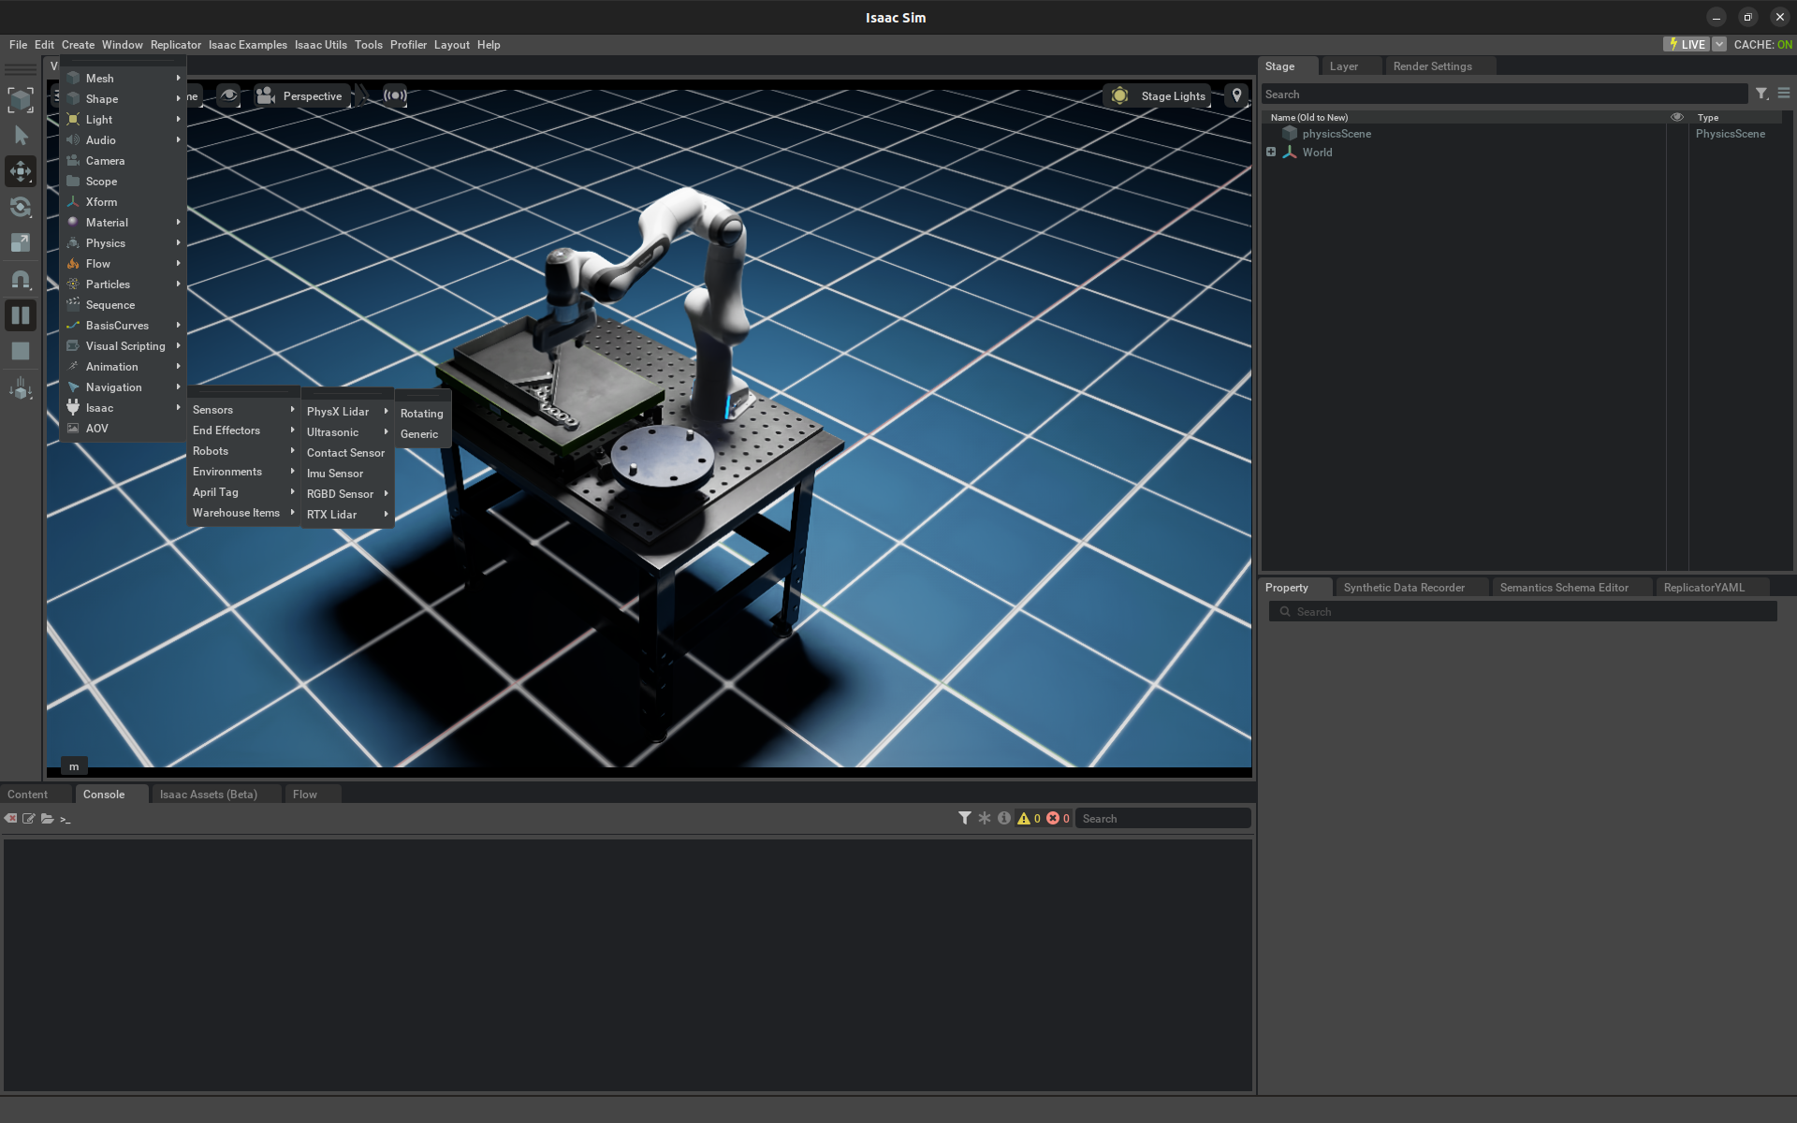The height and width of the screenshot is (1123, 1797).
Task: Expand the Light submenu
Action: pyautogui.click(x=123, y=120)
